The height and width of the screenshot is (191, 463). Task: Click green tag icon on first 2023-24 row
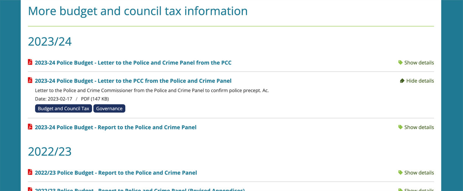tap(400, 63)
